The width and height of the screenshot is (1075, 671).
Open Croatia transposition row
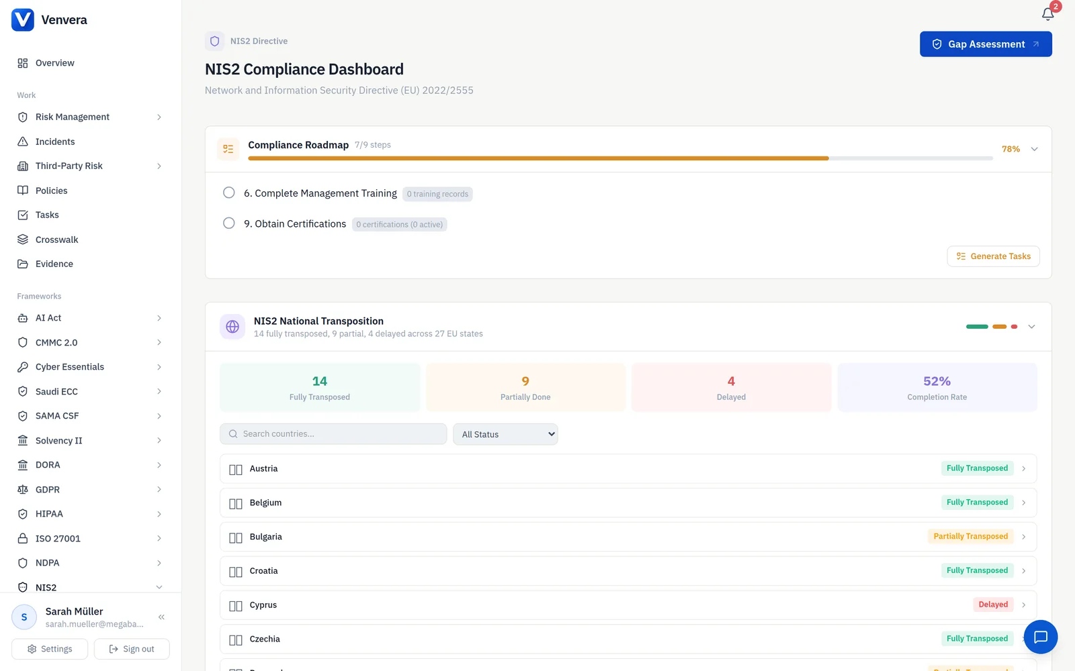click(628, 571)
